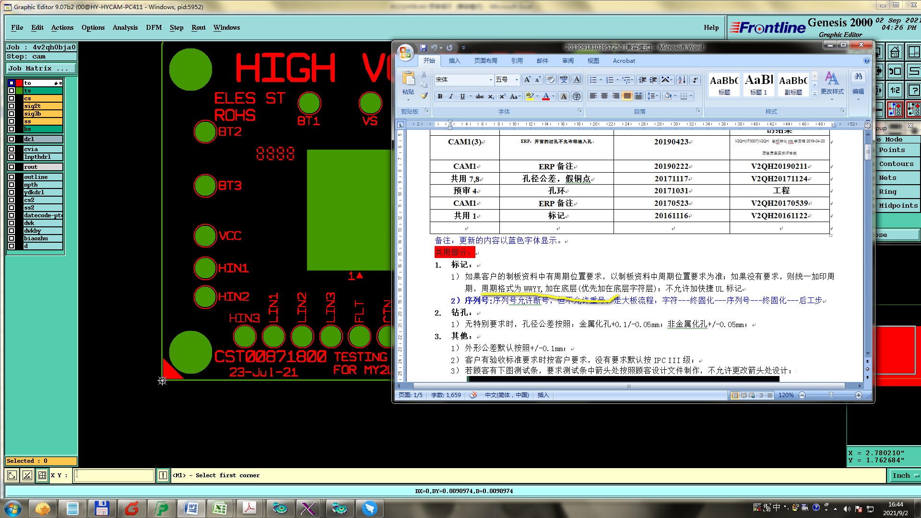Switch to the 页面布局 ribbon tab
The image size is (921, 518).
pyautogui.click(x=485, y=61)
